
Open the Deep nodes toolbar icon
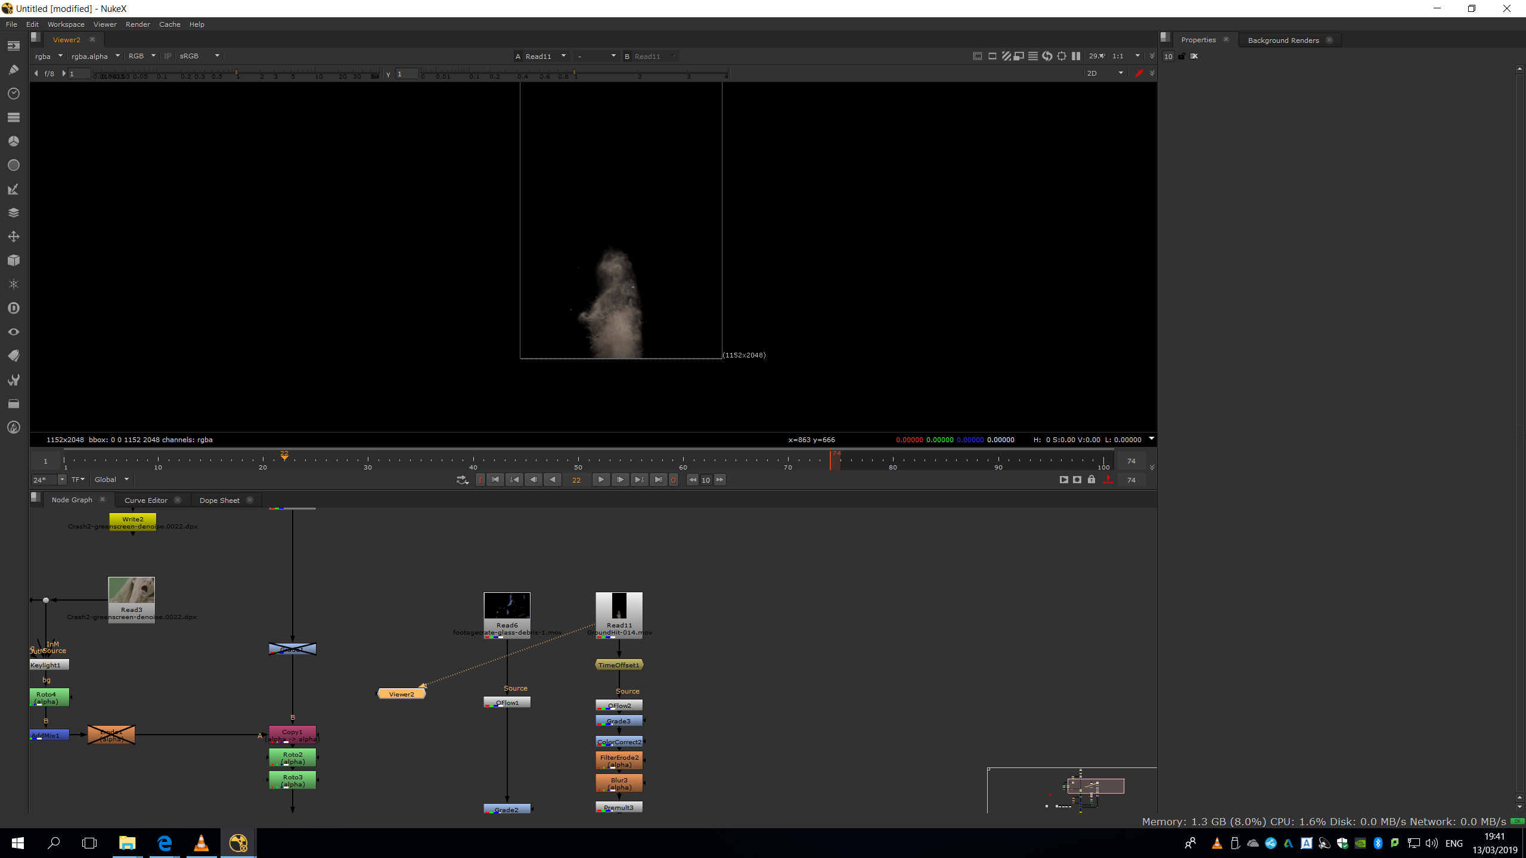coord(14,308)
